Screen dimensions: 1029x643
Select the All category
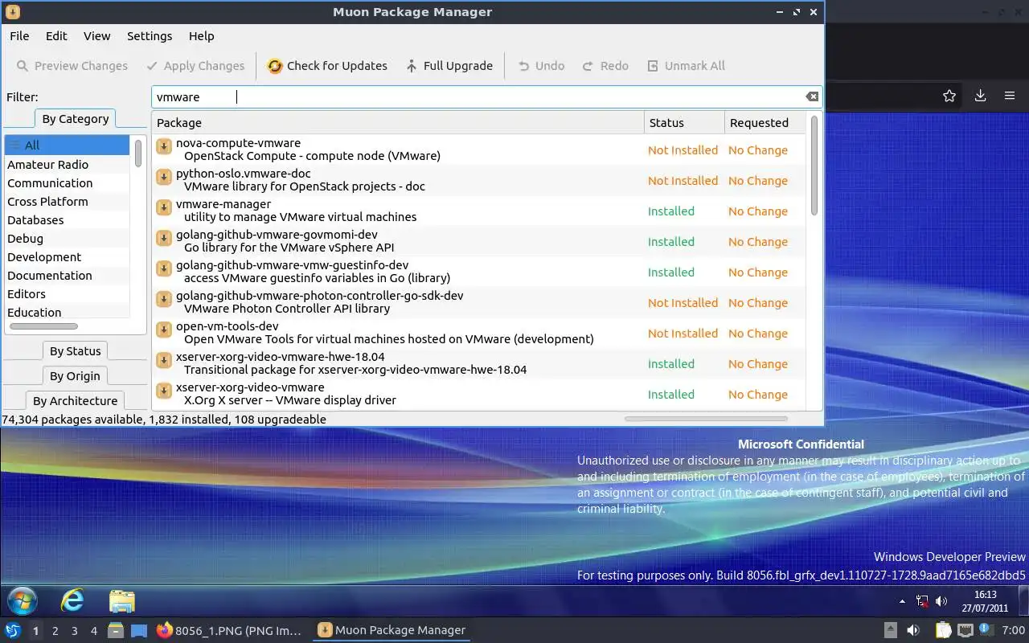68,145
